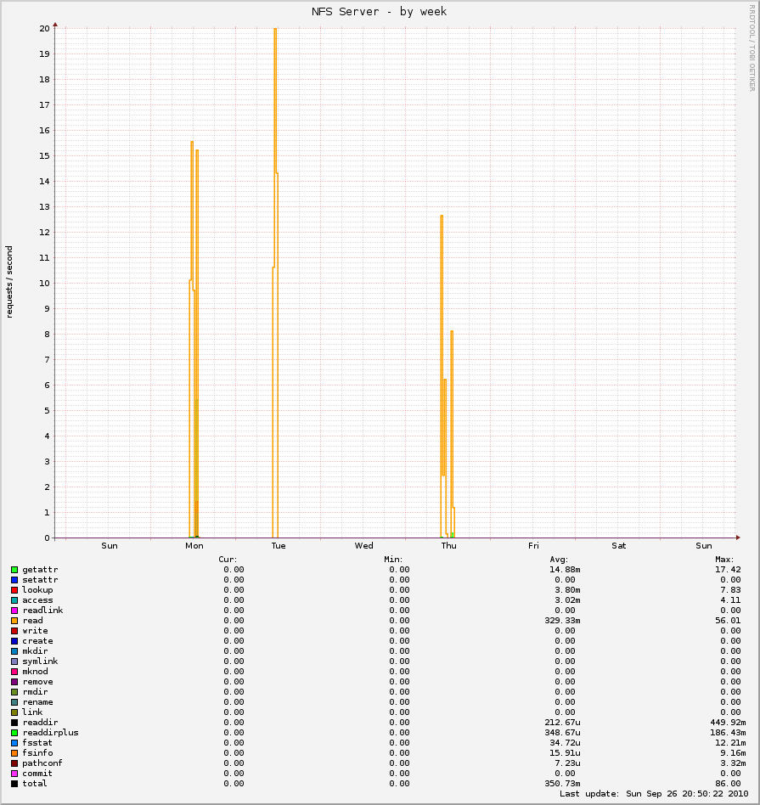Click the readdir max value 449.92m

(x=728, y=723)
